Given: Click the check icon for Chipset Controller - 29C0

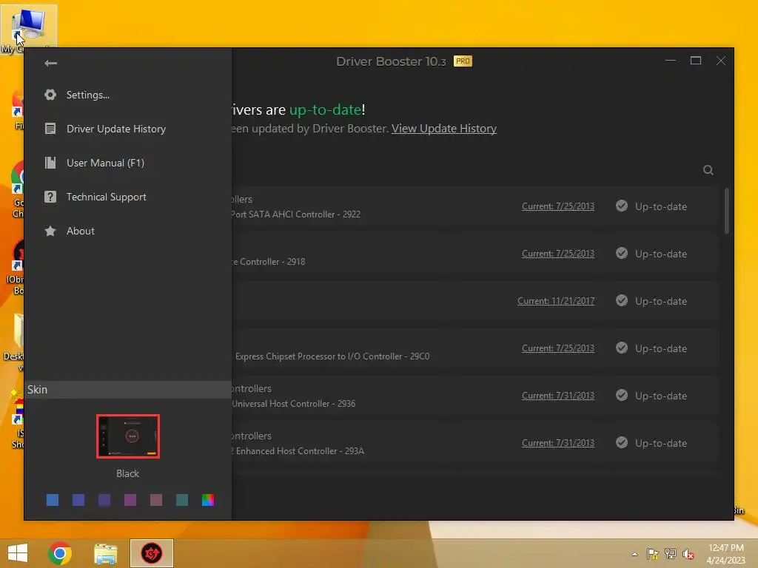Looking at the screenshot, I should pyautogui.click(x=622, y=348).
